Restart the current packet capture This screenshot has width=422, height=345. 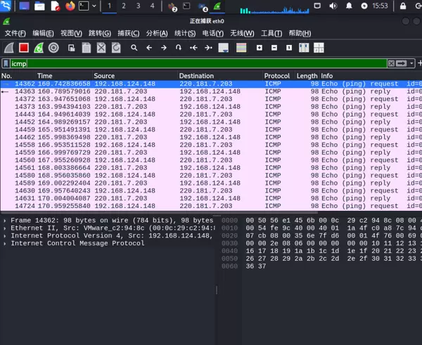coord(39,48)
